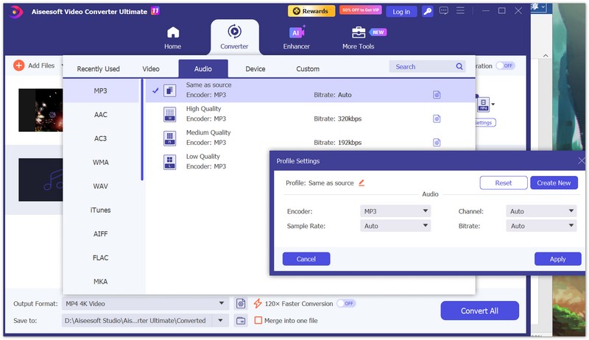This screenshot has height=340, width=589.
Task: Click the format list scrollbar
Action: 142,130
